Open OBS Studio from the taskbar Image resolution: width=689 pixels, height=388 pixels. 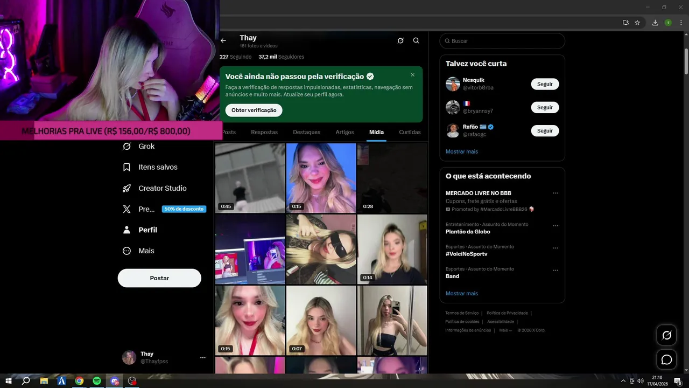[132, 381]
